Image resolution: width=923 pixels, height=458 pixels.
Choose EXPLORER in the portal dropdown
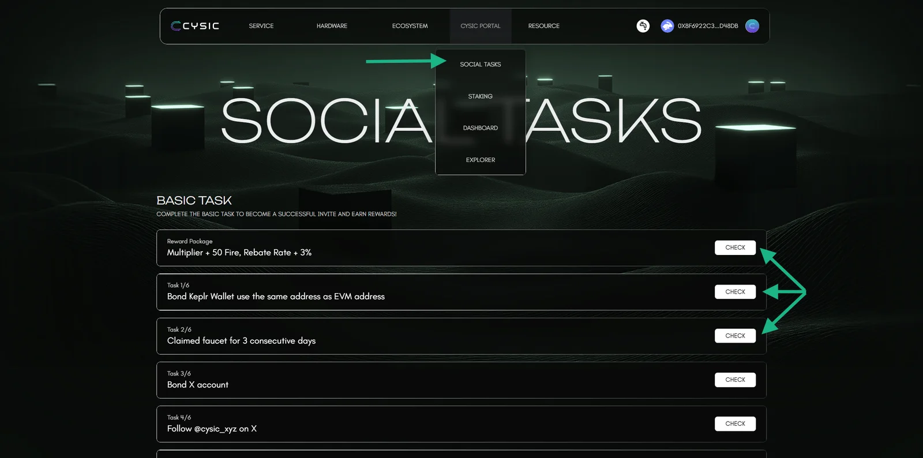point(481,160)
